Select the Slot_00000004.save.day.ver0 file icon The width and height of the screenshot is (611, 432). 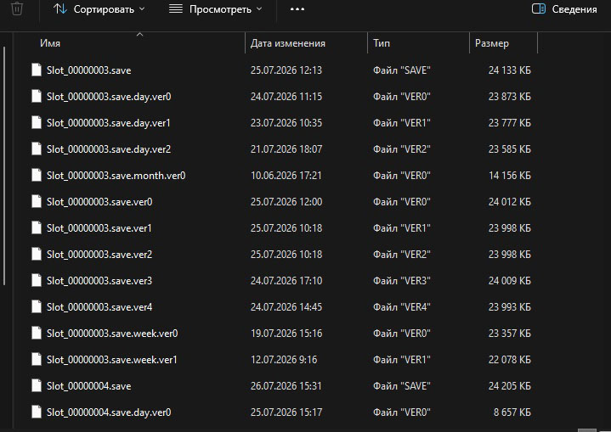click(x=37, y=412)
